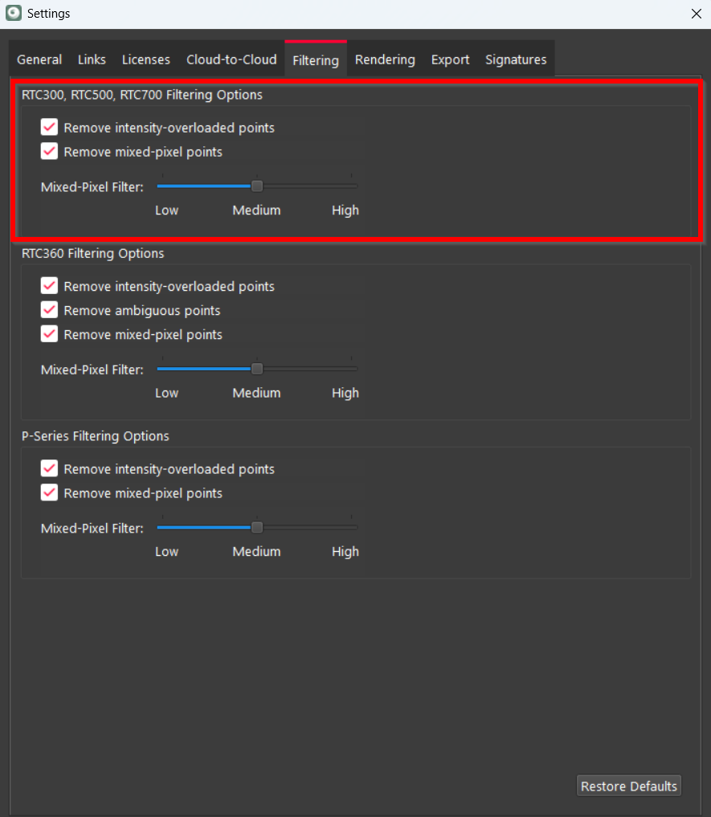Open the Export tab
The image size is (711, 817).
(450, 59)
